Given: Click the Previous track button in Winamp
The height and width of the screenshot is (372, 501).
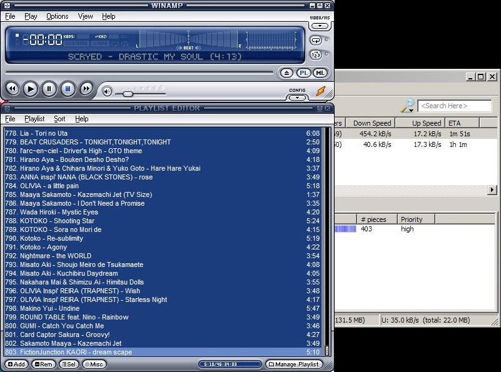Looking at the screenshot, I should coord(13,89).
